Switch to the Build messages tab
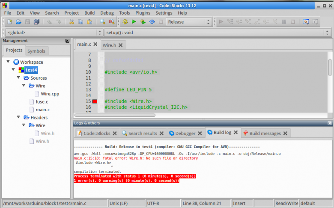The image size is (334, 208). (x=265, y=134)
